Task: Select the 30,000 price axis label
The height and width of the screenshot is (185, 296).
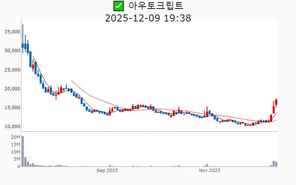Action: tap(12, 51)
